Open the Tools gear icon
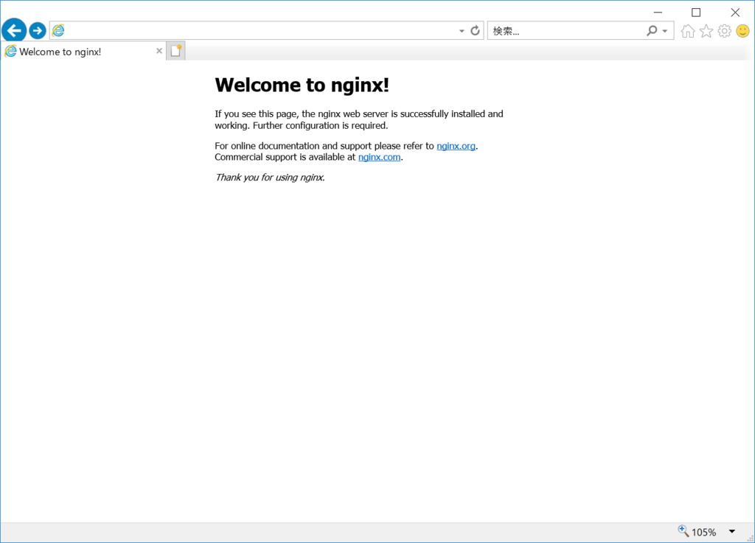Screen dimensions: 755x543 click(x=724, y=31)
